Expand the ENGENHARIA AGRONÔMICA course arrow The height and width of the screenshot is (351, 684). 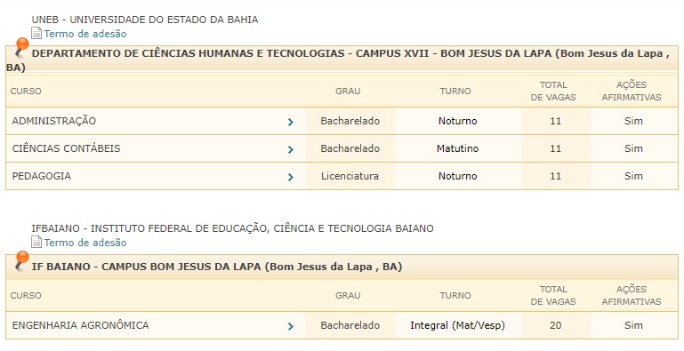(x=291, y=326)
